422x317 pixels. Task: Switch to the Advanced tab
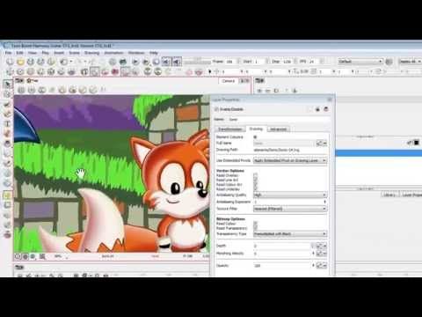(278, 129)
